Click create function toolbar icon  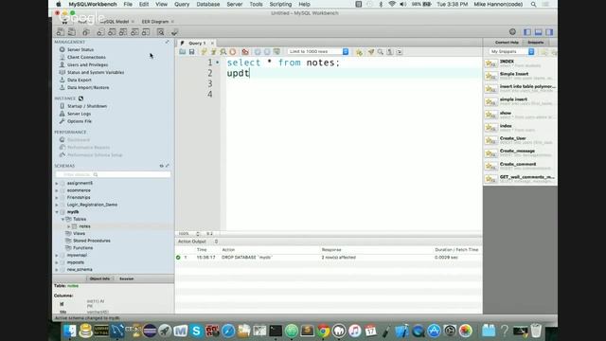coord(146,32)
